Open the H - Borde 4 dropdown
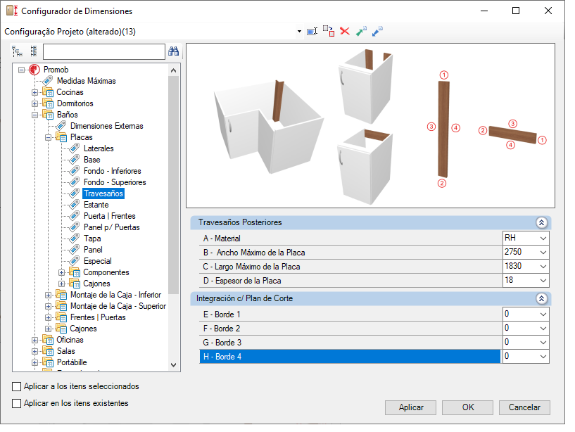Viewport: 575px width, 432px height. click(543, 357)
